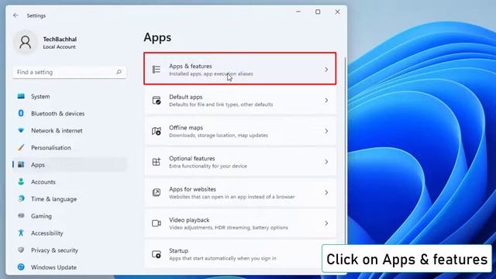The height and width of the screenshot is (279, 496).
Task: Click the Bluetooth icon in sidebar
Action: [x=21, y=113]
